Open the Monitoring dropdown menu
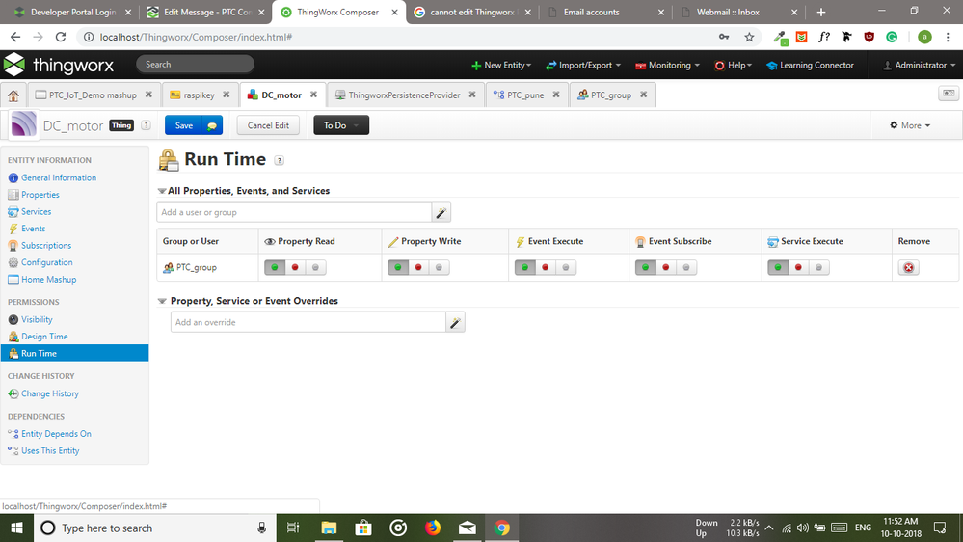The width and height of the screenshot is (963, 542). (x=668, y=66)
